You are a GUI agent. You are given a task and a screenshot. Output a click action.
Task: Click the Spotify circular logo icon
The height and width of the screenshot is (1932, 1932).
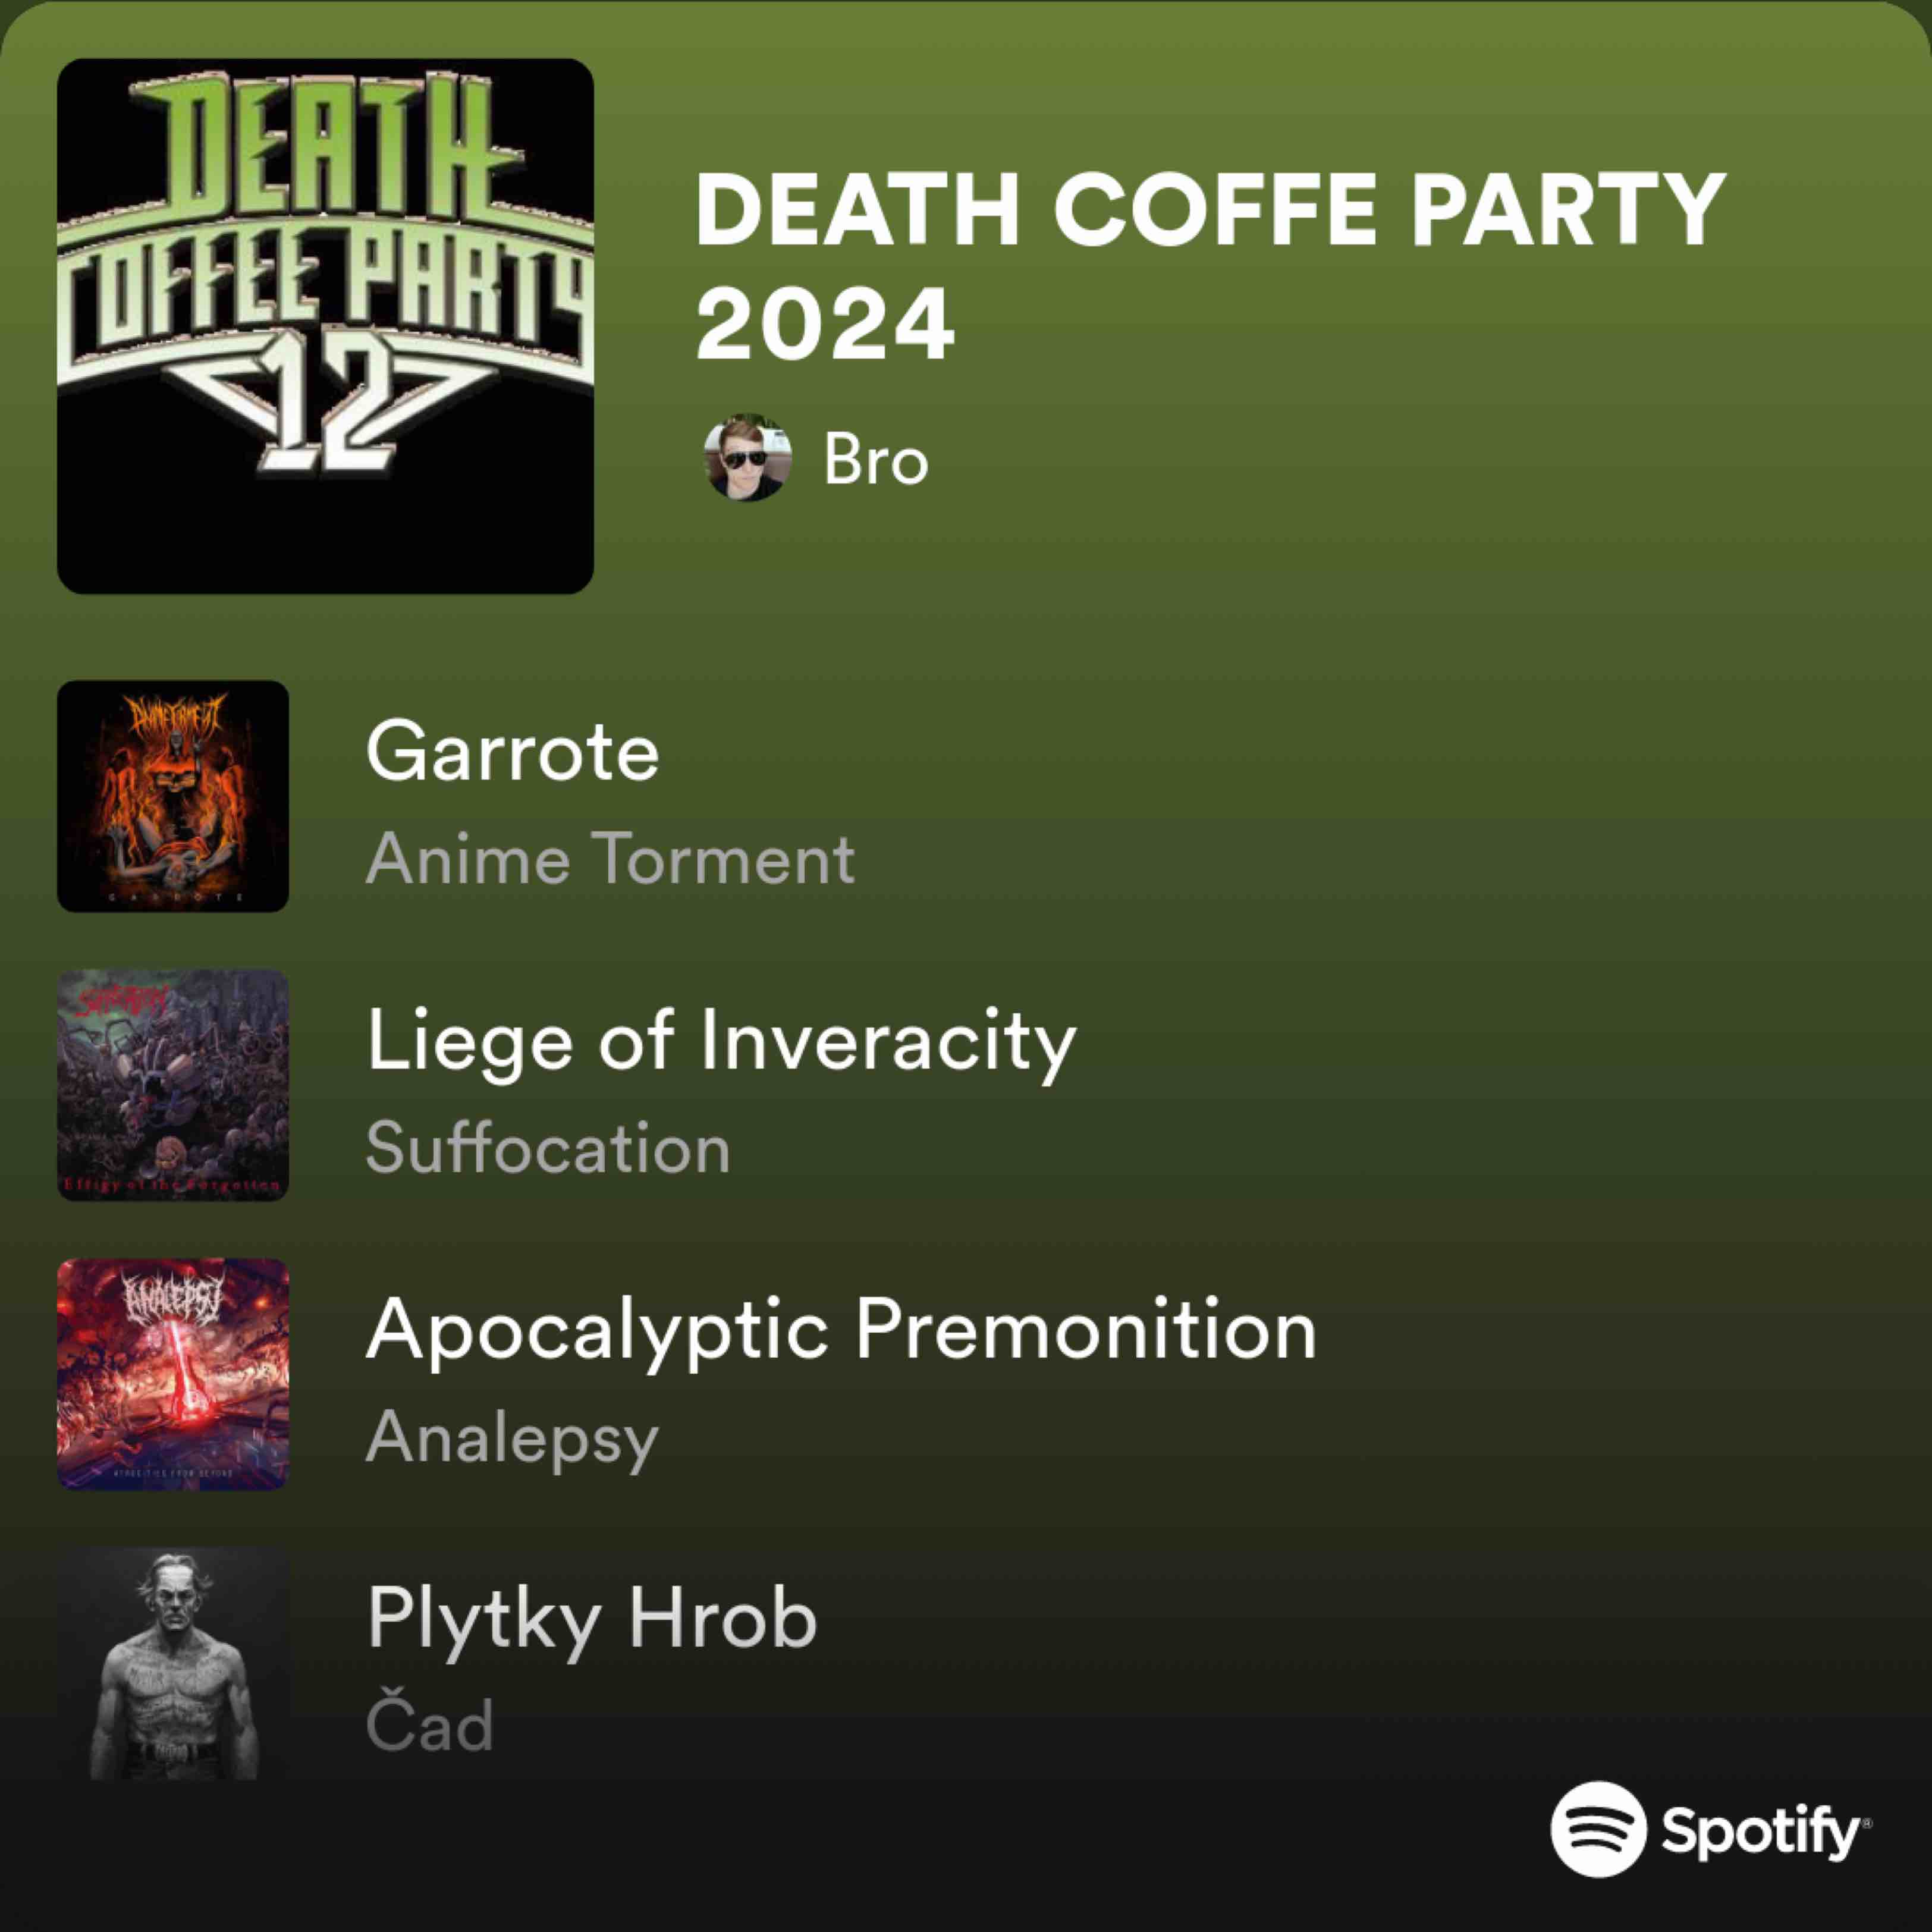pyautogui.click(x=1598, y=1829)
